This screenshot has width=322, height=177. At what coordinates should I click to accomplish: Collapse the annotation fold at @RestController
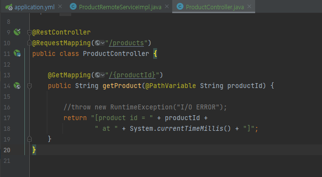click(29, 32)
